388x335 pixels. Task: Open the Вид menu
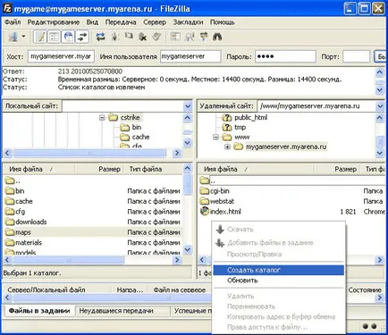[x=92, y=22]
